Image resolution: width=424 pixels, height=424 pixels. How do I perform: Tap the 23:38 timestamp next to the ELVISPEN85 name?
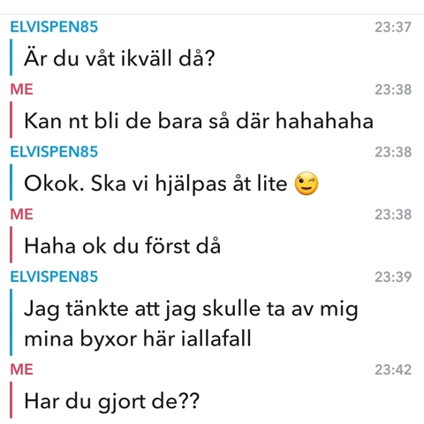393,152
